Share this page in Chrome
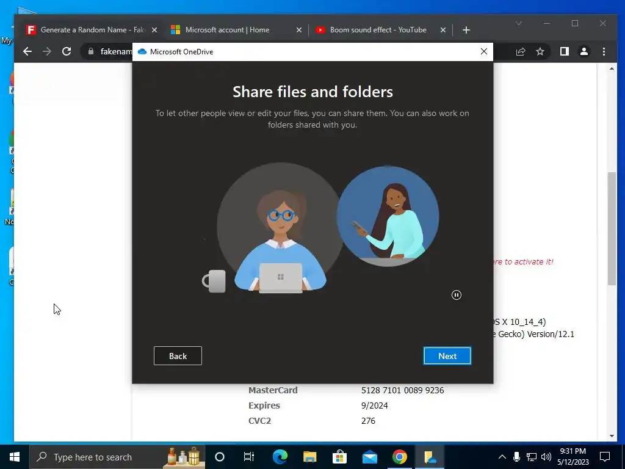625x469 pixels. coord(521,51)
